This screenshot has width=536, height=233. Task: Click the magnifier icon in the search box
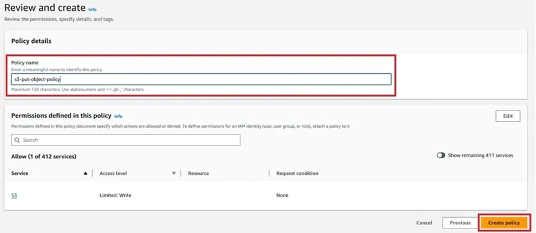18,140
